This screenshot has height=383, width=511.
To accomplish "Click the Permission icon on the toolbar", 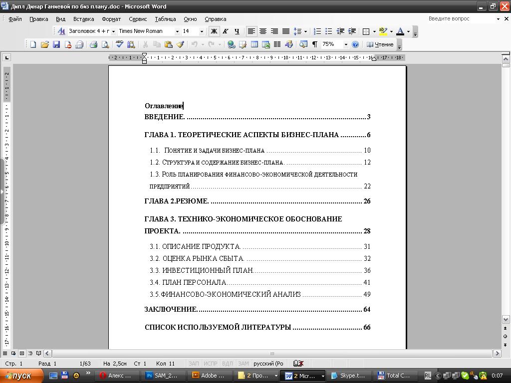I will pyautogui.click(x=68, y=44).
